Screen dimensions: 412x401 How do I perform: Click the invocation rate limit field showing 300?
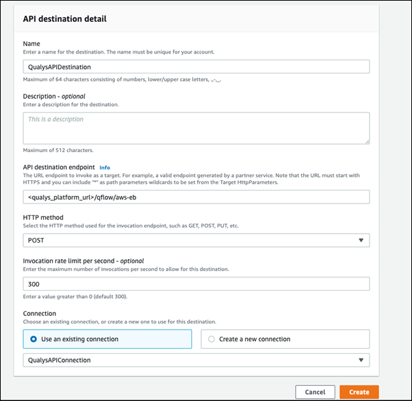click(196, 284)
